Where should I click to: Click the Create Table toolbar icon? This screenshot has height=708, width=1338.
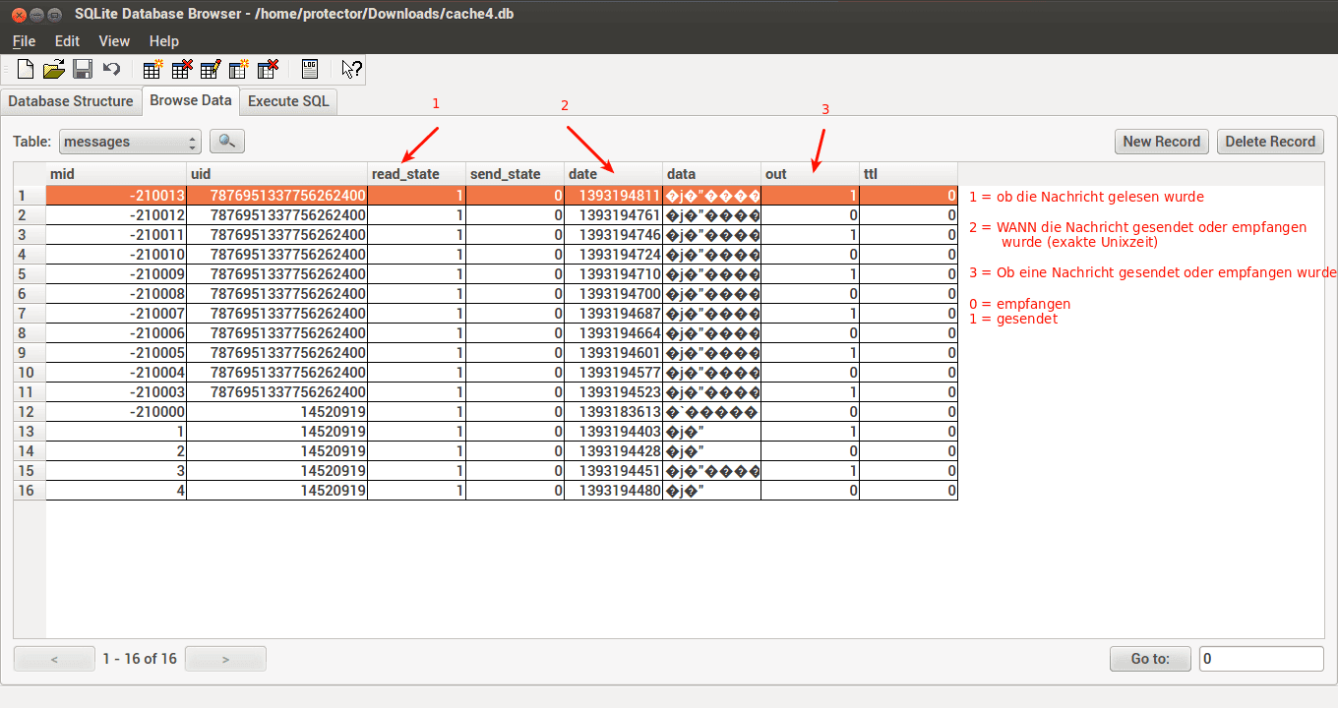point(152,69)
